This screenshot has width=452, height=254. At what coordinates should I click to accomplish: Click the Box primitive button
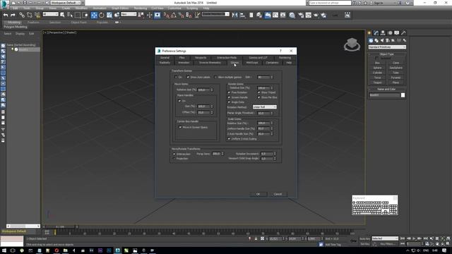[377, 63]
